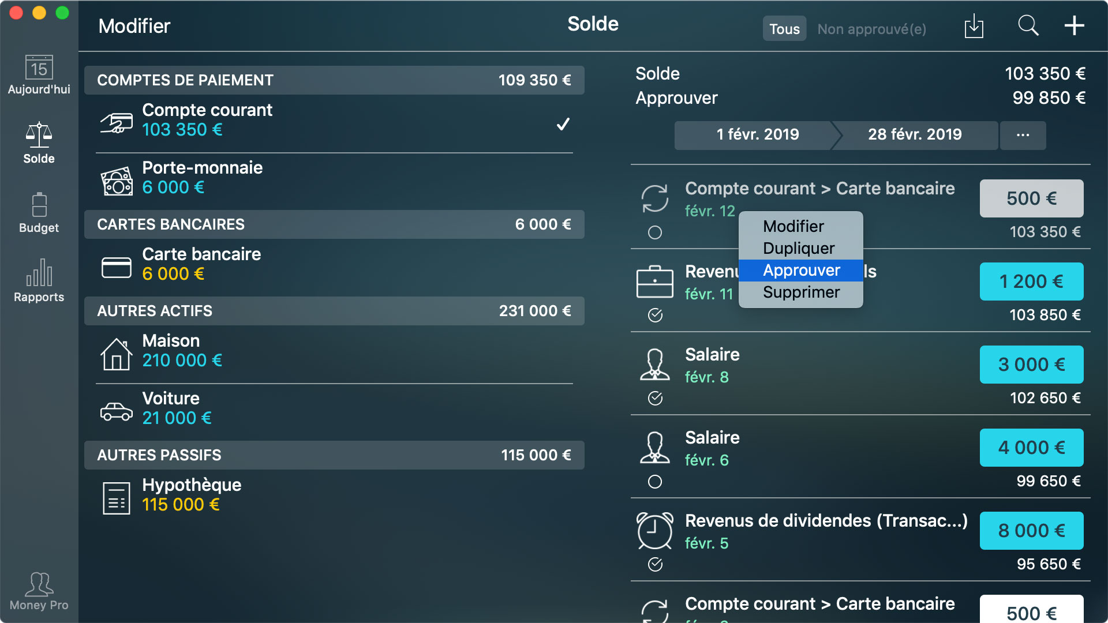Select the Maison asset item
Image resolution: width=1108 pixels, height=623 pixels.
[335, 351]
